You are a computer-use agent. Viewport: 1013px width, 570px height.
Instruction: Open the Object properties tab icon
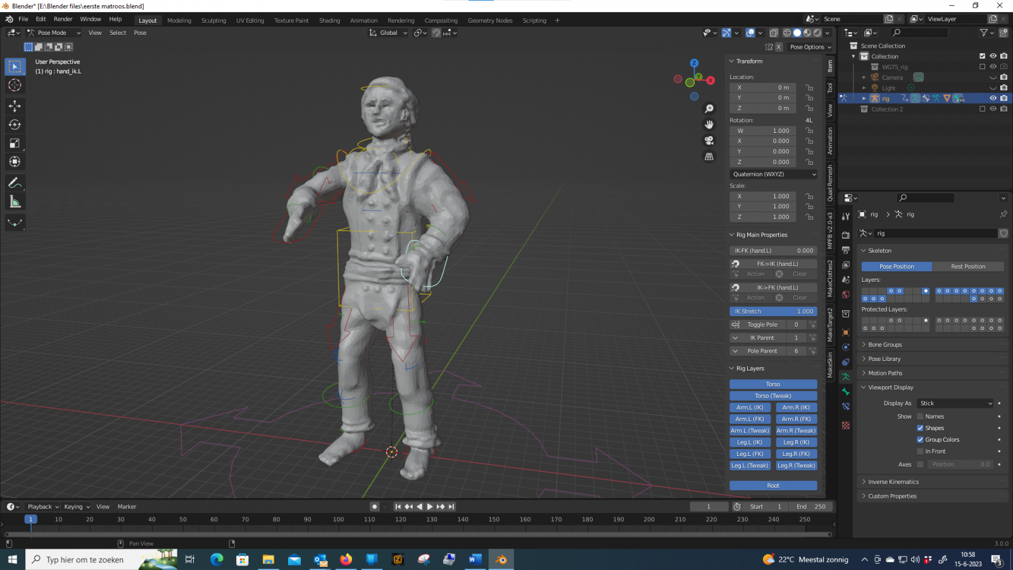click(x=846, y=332)
